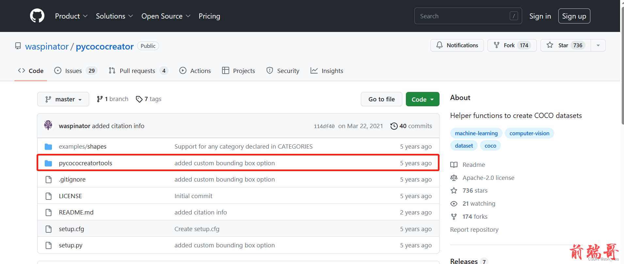Open the master branch selector dropdown

pyautogui.click(x=63, y=99)
